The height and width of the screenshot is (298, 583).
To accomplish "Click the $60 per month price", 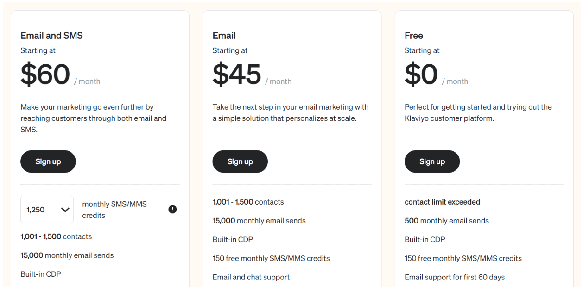I will pos(60,74).
